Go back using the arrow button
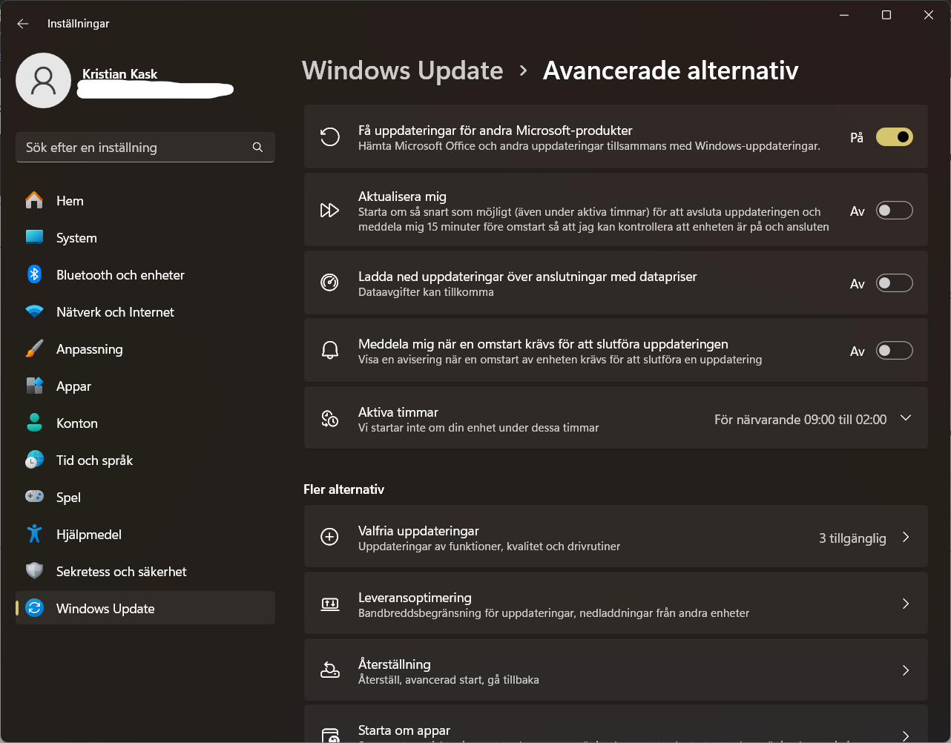 [22, 23]
